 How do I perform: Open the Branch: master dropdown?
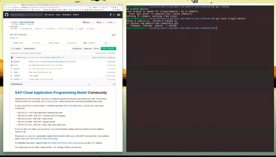pyautogui.click(x=16, y=48)
